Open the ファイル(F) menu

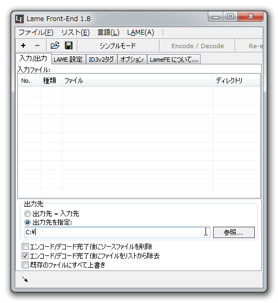pos(36,32)
